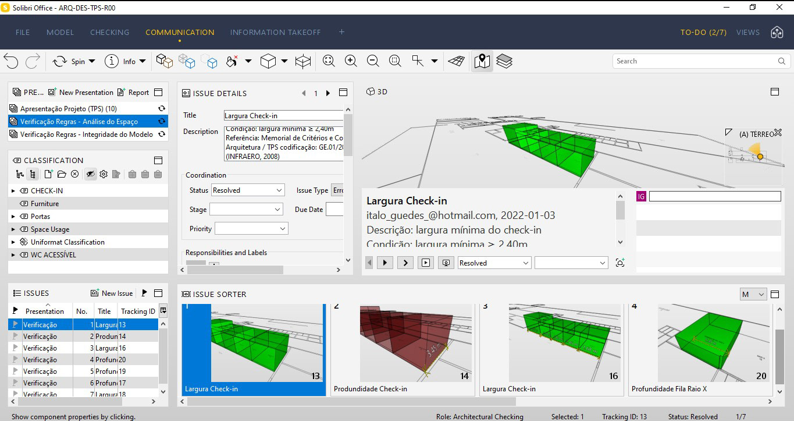Click the Solibri cube icon in header

[x=777, y=32]
